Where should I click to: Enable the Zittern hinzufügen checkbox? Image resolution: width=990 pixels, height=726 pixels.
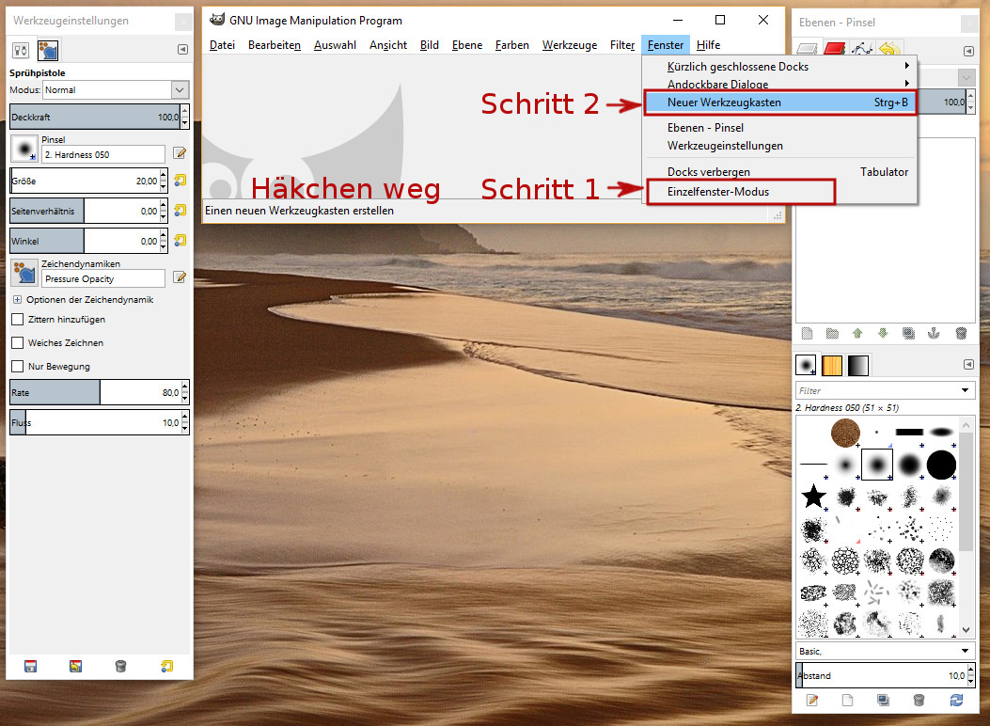click(17, 320)
